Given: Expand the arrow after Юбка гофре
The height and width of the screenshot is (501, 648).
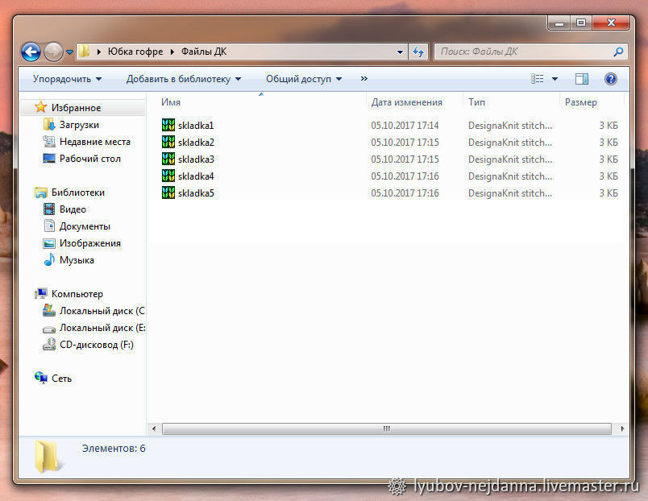Looking at the screenshot, I should tap(172, 52).
